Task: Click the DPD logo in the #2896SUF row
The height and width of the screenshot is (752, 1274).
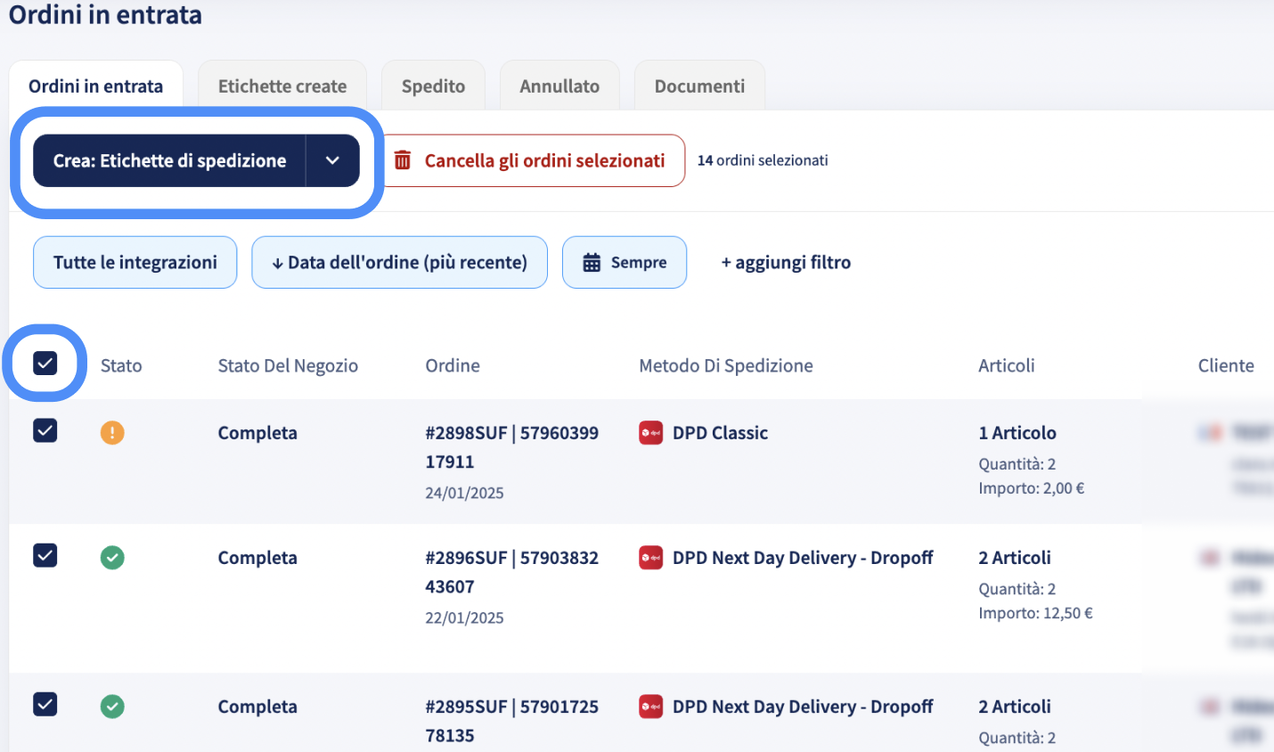Action: (x=651, y=558)
